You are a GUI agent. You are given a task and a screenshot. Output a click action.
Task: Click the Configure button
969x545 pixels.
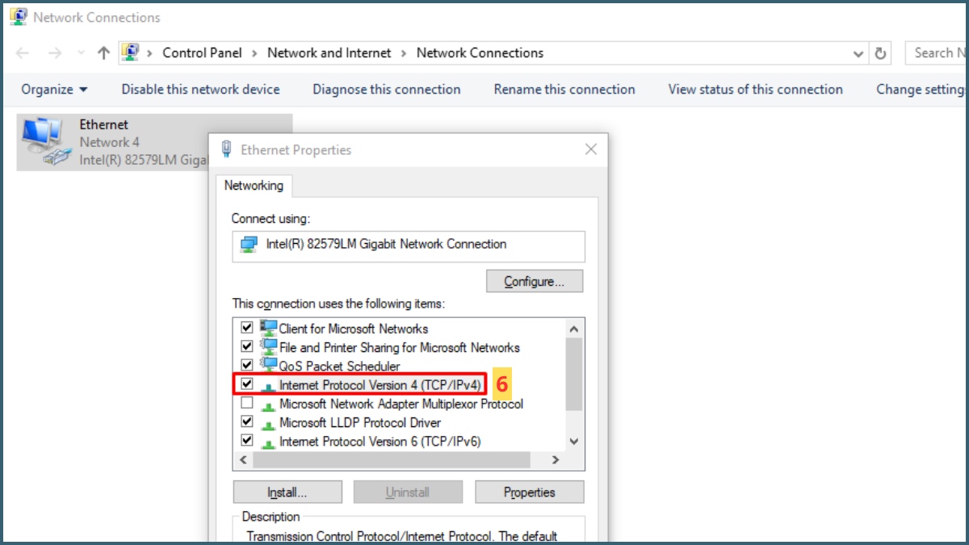[x=534, y=281]
